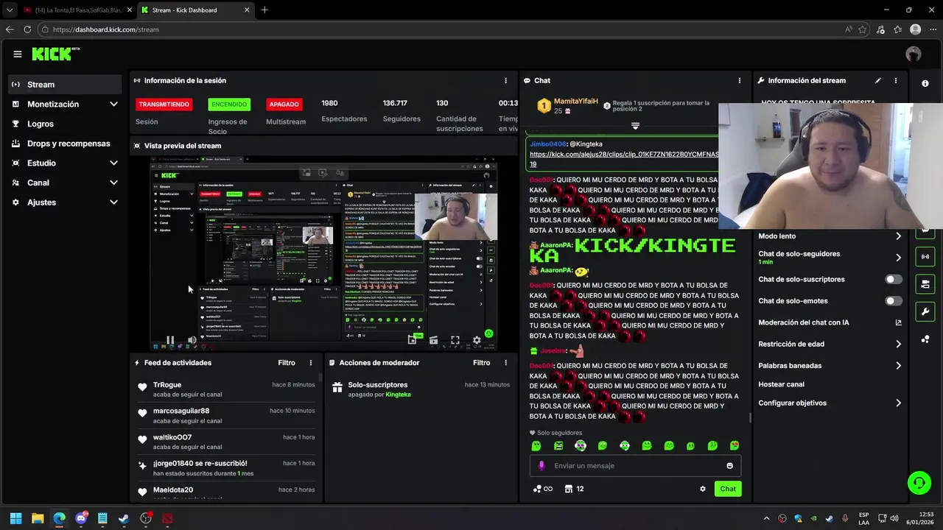Open Acciones de moderador three-dot menu

click(x=505, y=363)
